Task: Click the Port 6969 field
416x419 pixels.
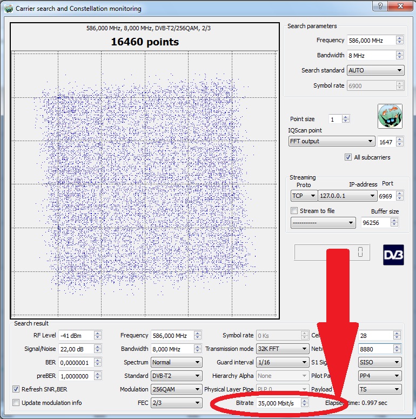Action: 386,196
